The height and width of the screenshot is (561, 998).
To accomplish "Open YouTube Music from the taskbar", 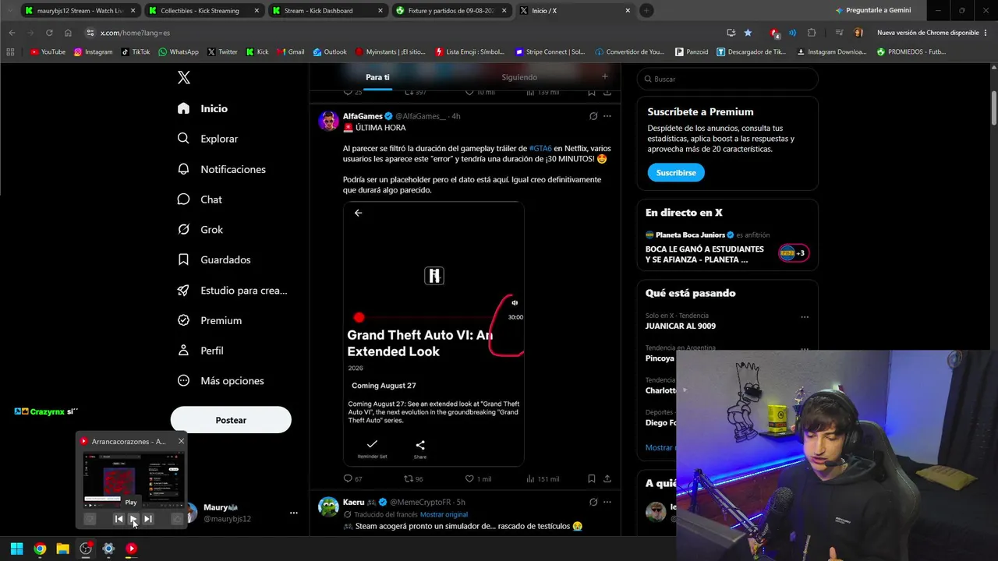I will click(131, 549).
